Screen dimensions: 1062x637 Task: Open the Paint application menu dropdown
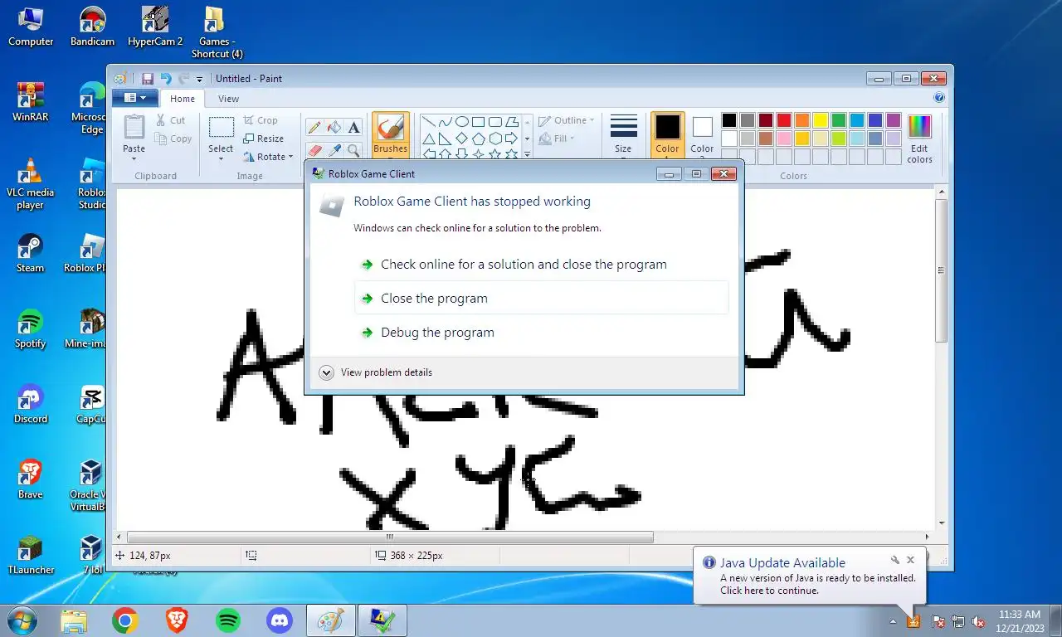[x=135, y=98]
